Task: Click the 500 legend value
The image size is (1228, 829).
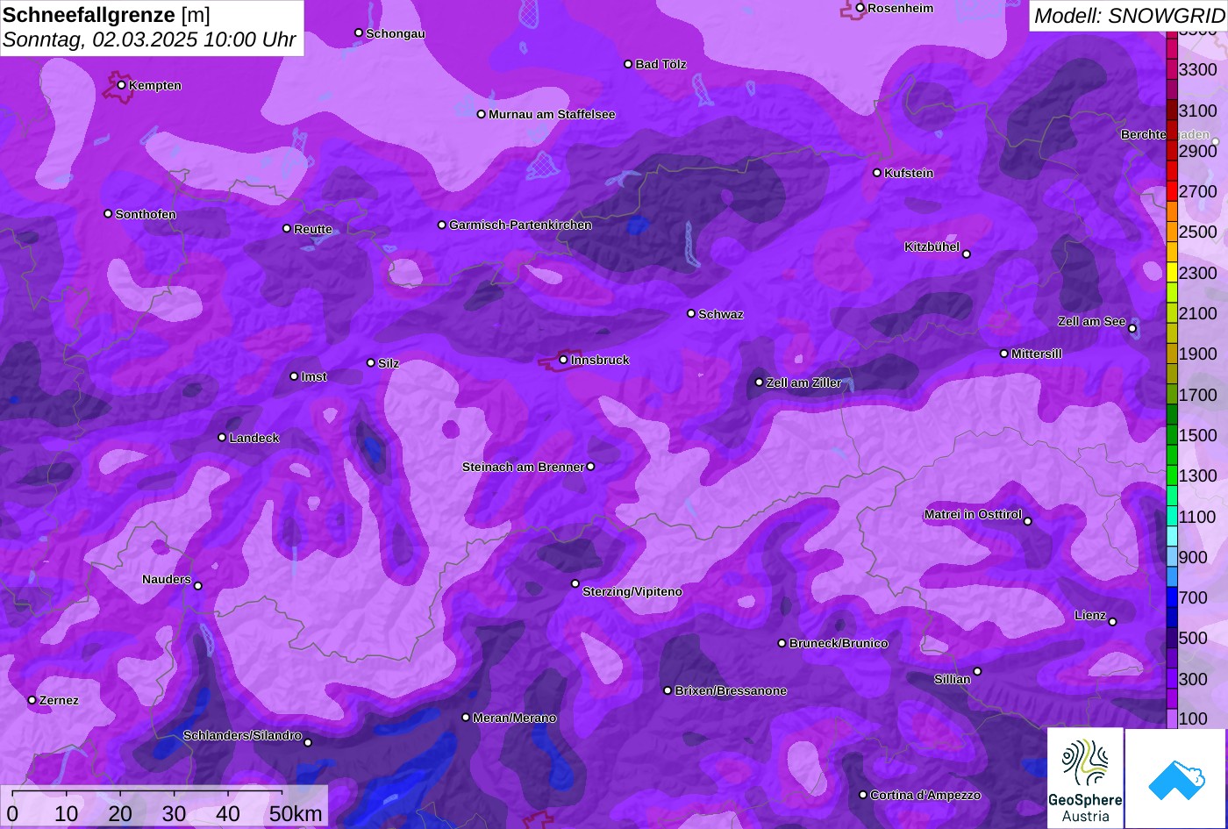Action: point(1193,639)
